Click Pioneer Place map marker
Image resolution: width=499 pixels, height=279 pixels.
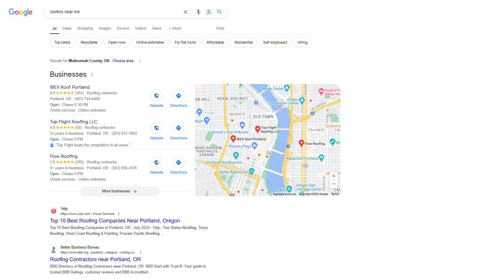pos(254,145)
